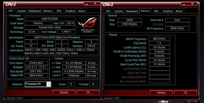This screenshot has width=204, height=103.
Task: Click the Cores count field
Action: pos(71,84)
